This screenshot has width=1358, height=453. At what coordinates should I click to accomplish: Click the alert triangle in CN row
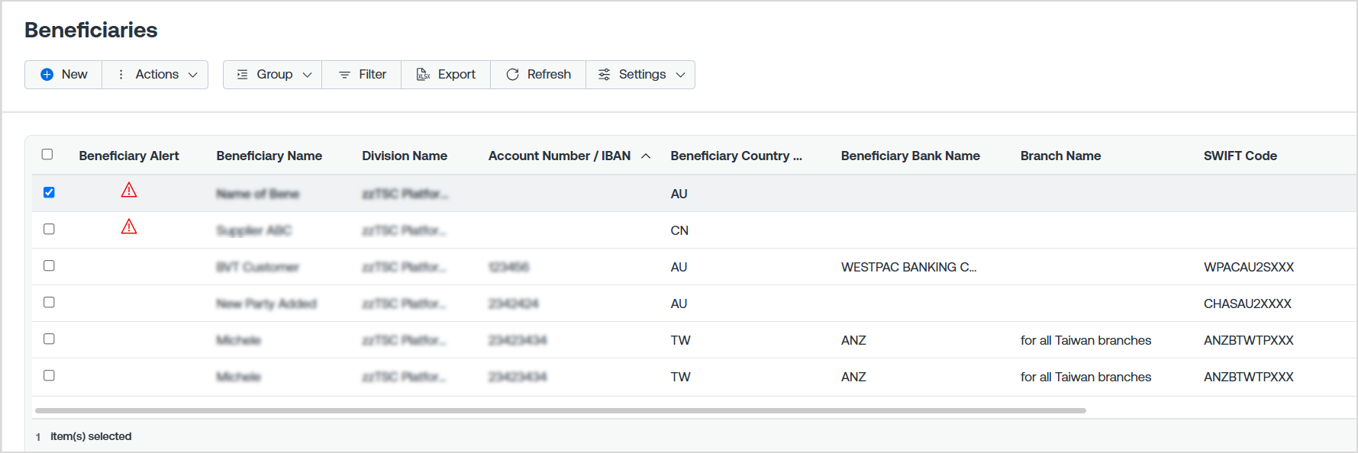(129, 226)
